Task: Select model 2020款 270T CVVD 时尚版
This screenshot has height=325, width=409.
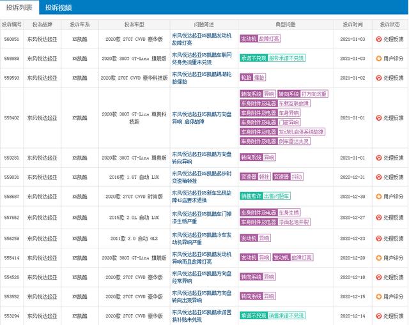Action: (134, 196)
